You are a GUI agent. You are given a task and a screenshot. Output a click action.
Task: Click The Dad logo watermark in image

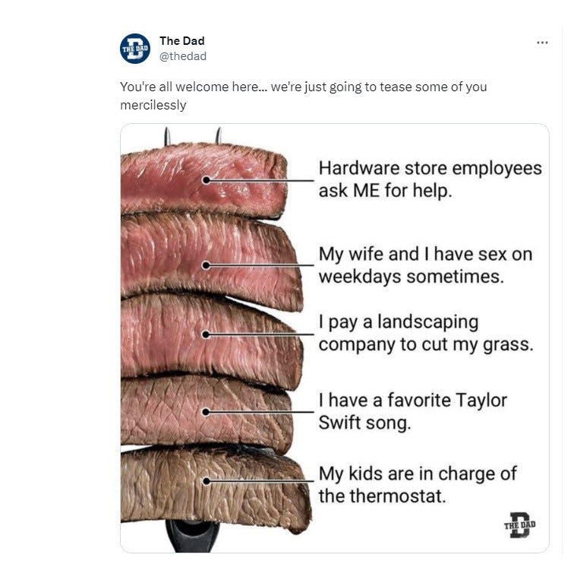click(x=520, y=524)
